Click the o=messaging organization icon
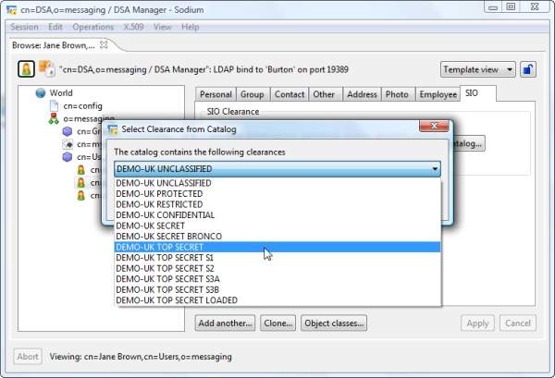The height and width of the screenshot is (378, 555). click(x=54, y=119)
